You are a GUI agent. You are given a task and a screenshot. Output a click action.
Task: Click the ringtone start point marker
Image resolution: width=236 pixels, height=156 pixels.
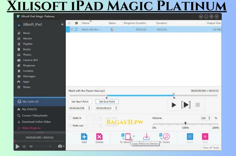(107, 97)
